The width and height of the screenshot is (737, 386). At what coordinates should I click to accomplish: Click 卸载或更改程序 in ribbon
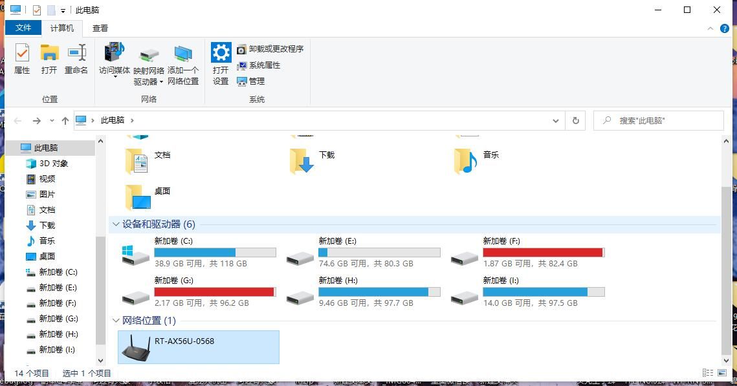(270, 49)
